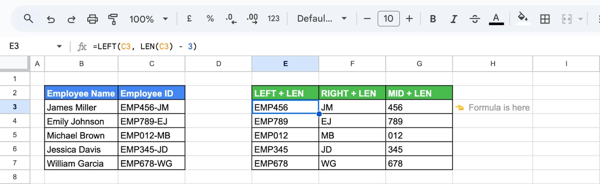The height and width of the screenshot is (184, 600).
Task: Click the Formula is here note
Action: (x=493, y=107)
